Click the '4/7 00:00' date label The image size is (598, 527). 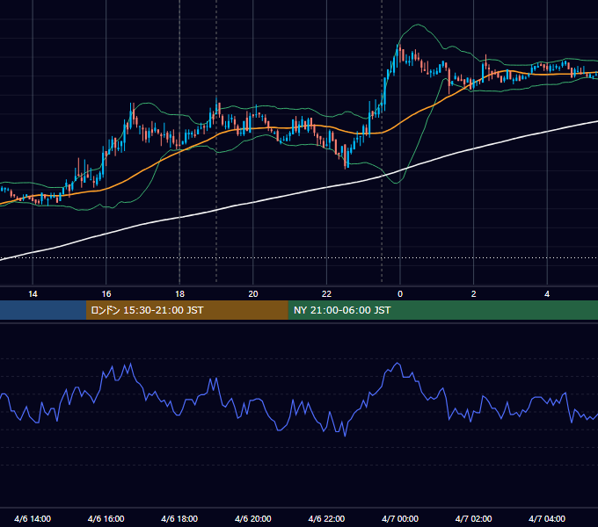tap(400, 518)
